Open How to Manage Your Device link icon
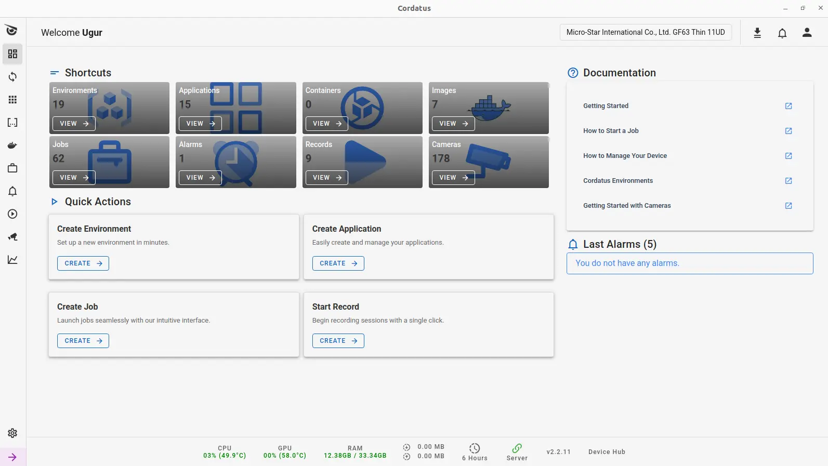Screen dimensions: 828x466 pyautogui.click(x=788, y=156)
